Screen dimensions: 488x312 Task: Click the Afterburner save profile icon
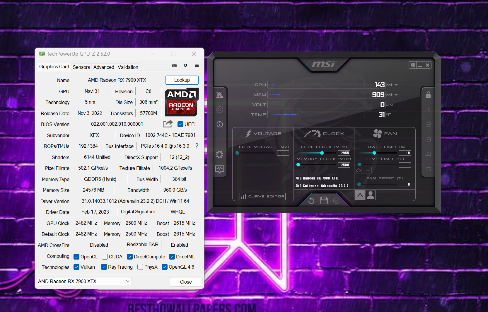[324, 200]
